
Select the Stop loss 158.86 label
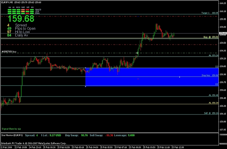210,75
